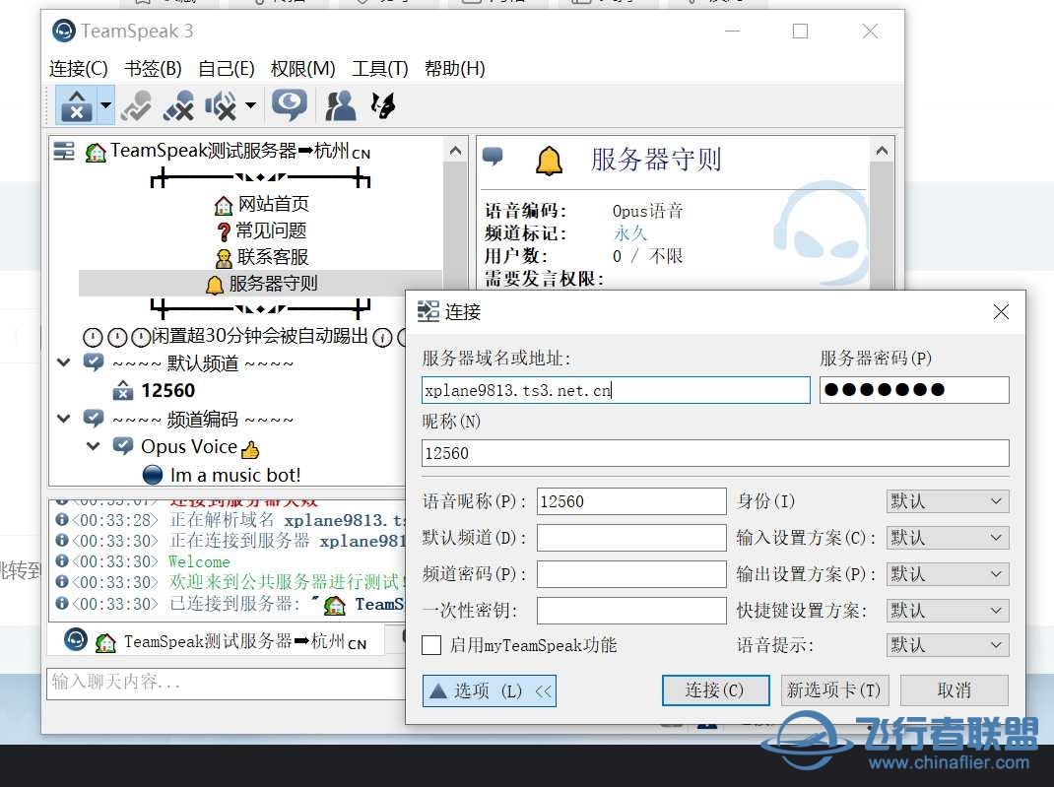
Task: Click the hotkey/recording toolbar icon
Action: point(382,105)
